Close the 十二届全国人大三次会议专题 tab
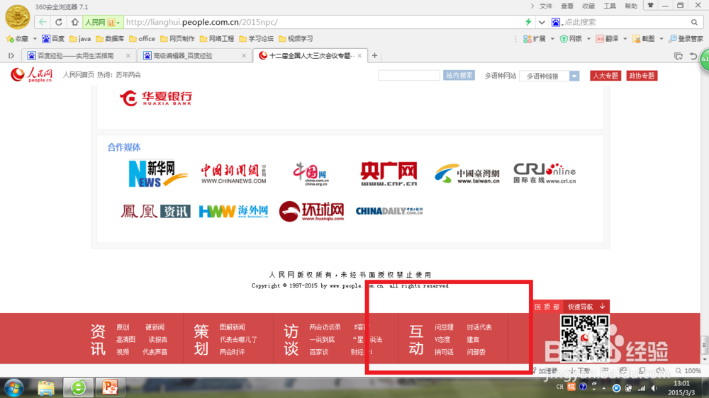The height and width of the screenshot is (398, 709). click(x=359, y=55)
